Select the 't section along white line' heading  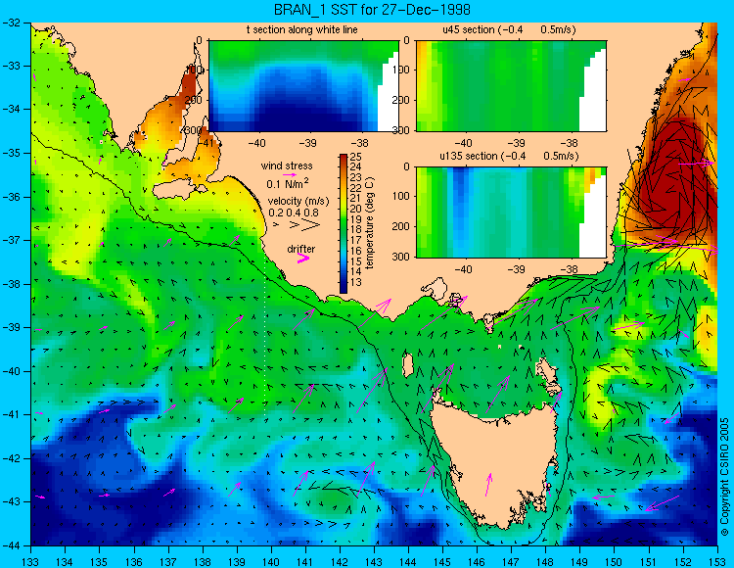pyautogui.click(x=302, y=29)
